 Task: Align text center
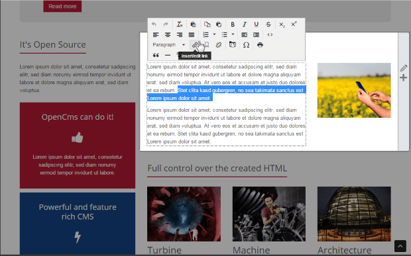[x=168, y=34]
